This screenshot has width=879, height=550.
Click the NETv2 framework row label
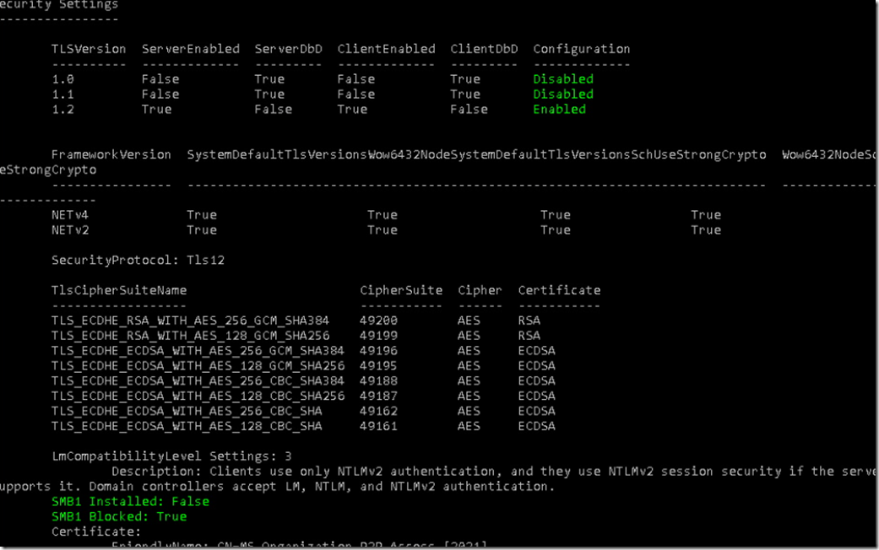(x=70, y=230)
